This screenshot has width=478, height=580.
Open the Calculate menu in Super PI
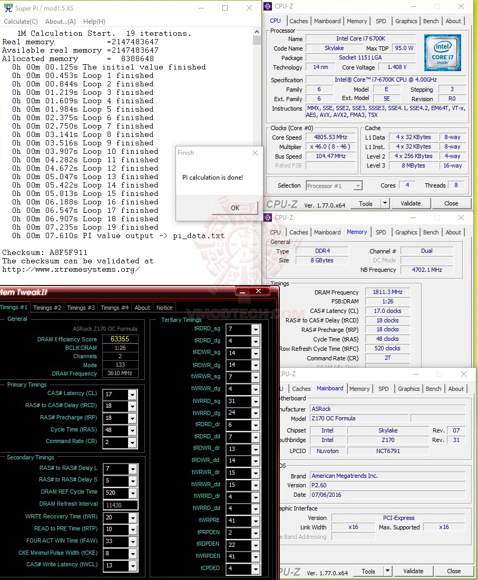[x=21, y=21]
